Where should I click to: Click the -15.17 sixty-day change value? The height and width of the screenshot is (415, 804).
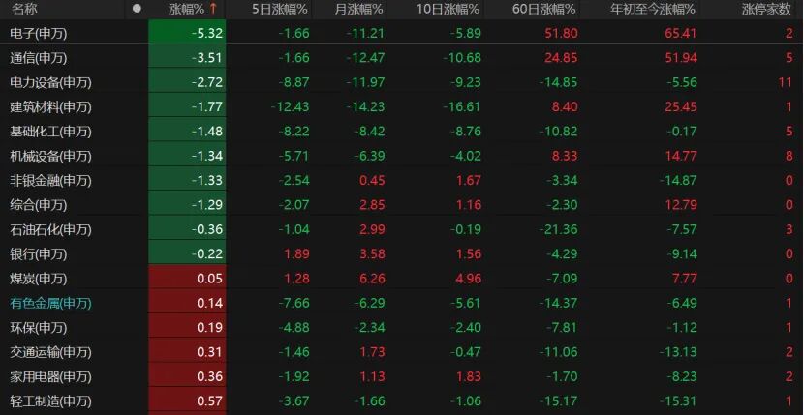(558, 401)
